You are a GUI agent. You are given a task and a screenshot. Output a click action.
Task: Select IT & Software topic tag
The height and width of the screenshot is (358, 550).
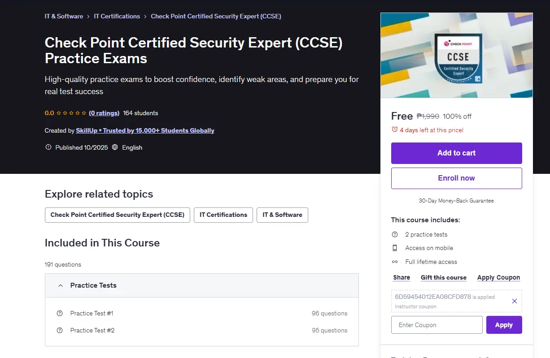click(x=282, y=215)
